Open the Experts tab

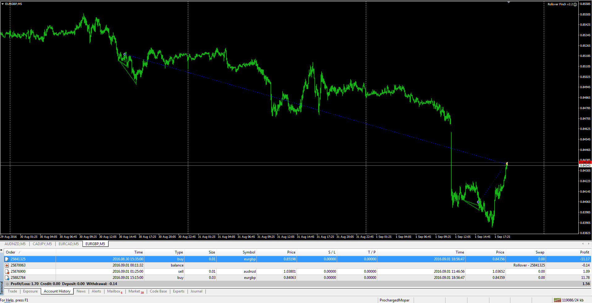pos(179,291)
